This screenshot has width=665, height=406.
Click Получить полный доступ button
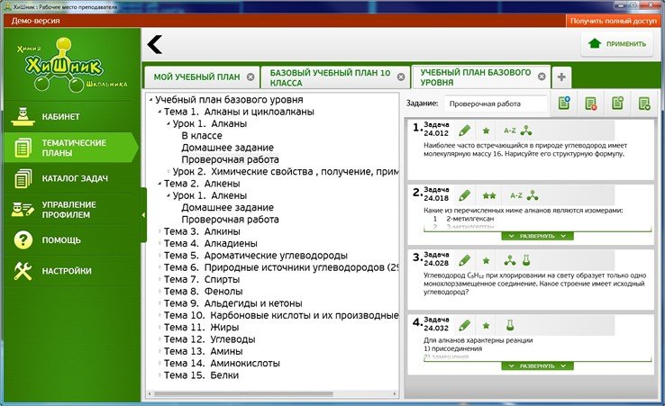[613, 21]
